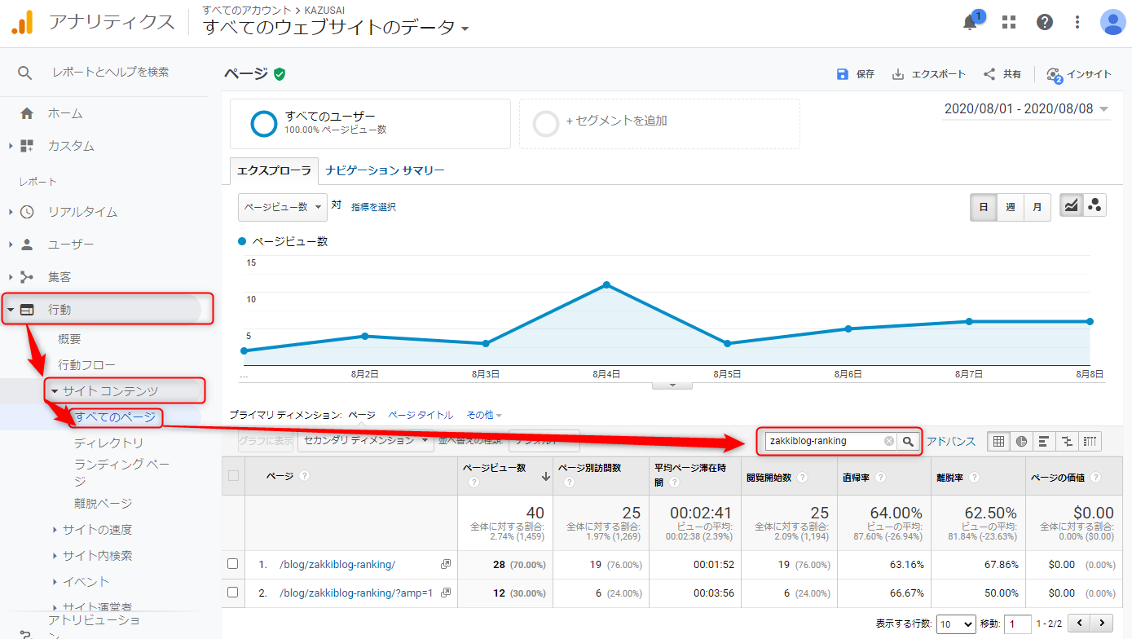Check the row 1 /blog/zakkiblog-ranking/ checkbox
The image size is (1132, 639).
click(233, 564)
